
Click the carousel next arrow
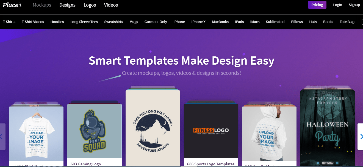(360, 136)
